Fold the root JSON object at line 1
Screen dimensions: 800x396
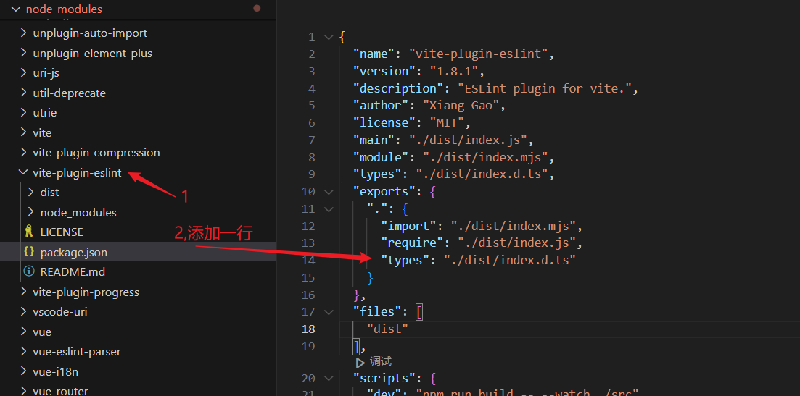pyautogui.click(x=329, y=37)
